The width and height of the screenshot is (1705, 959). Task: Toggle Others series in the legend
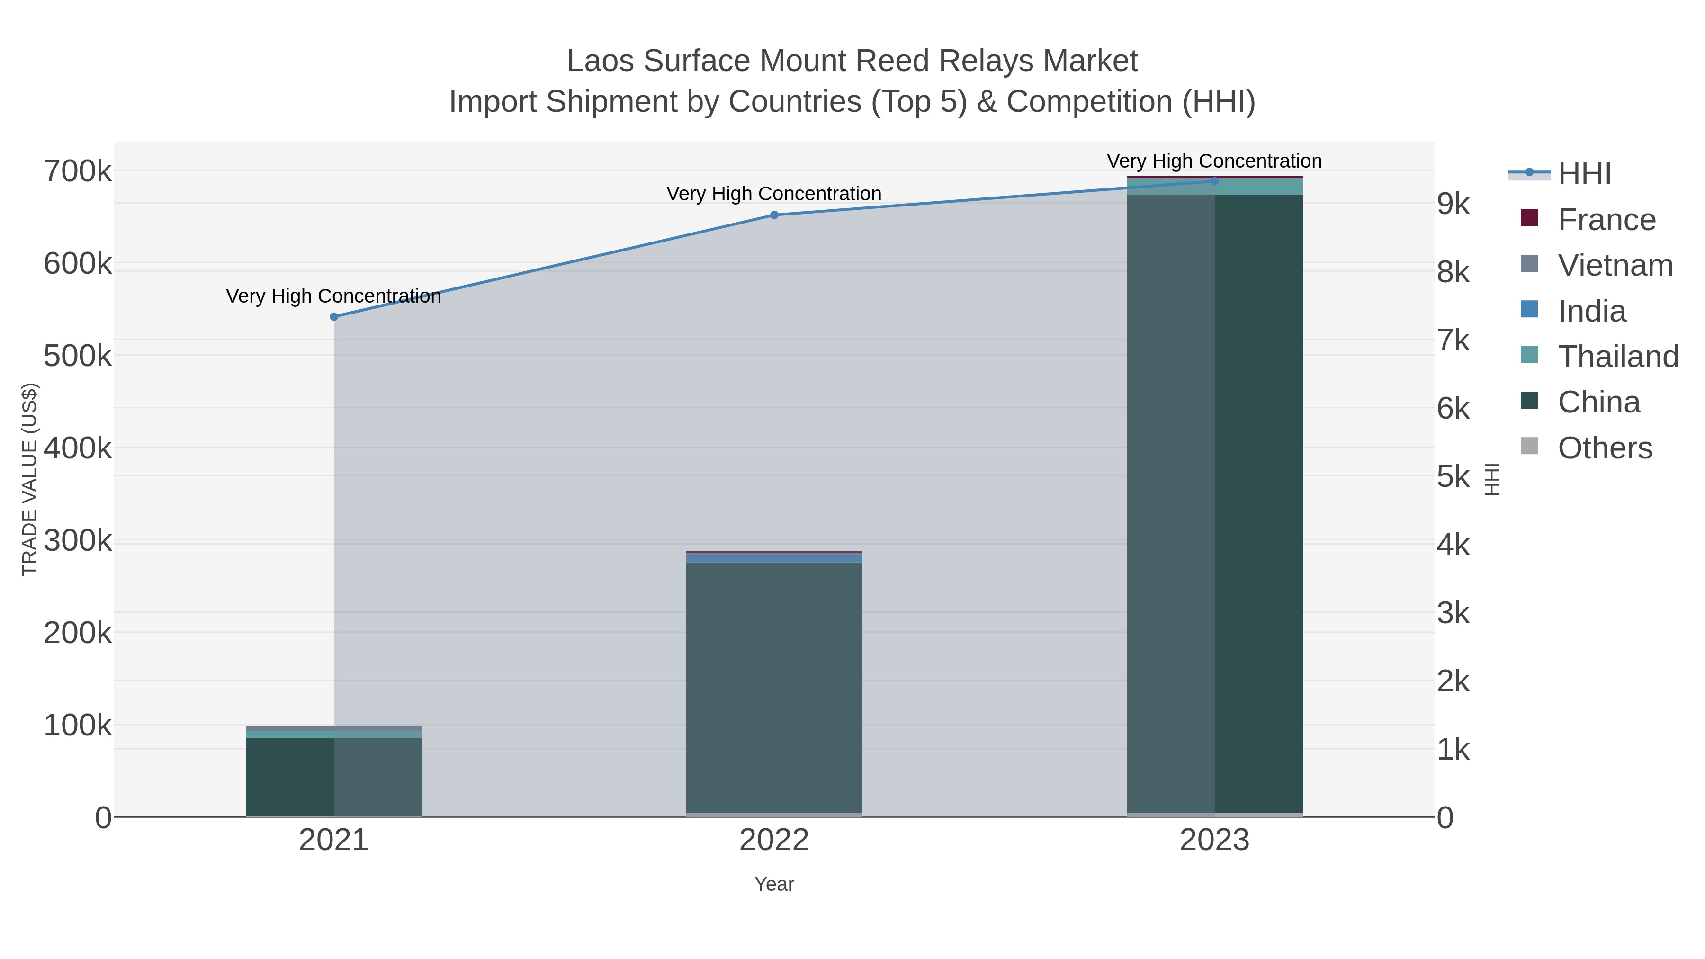coord(1587,448)
